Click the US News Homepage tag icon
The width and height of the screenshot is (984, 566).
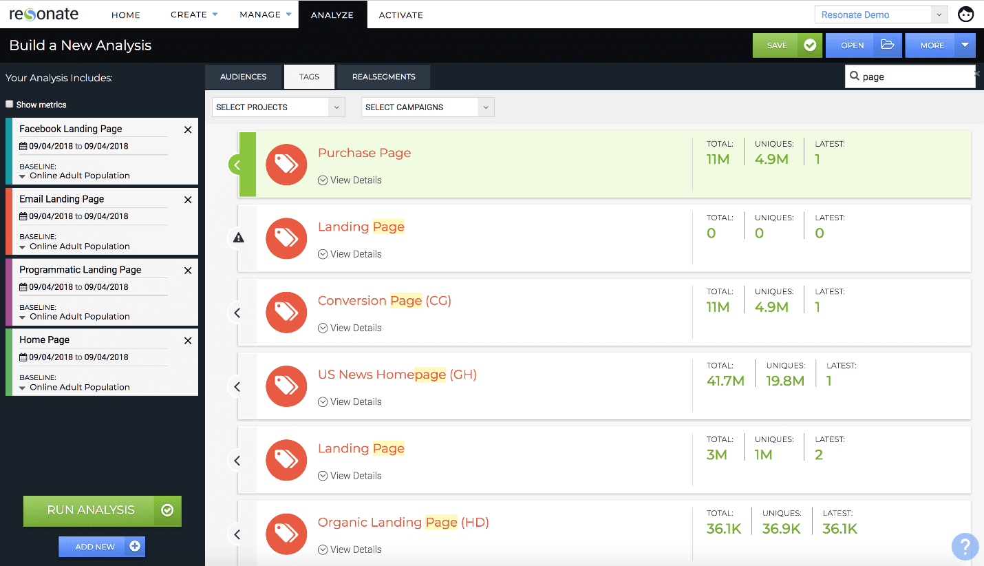[x=286, y=386]
